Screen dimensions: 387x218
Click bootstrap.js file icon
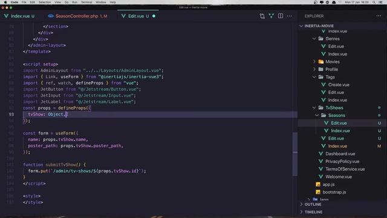tap(318, 192)
